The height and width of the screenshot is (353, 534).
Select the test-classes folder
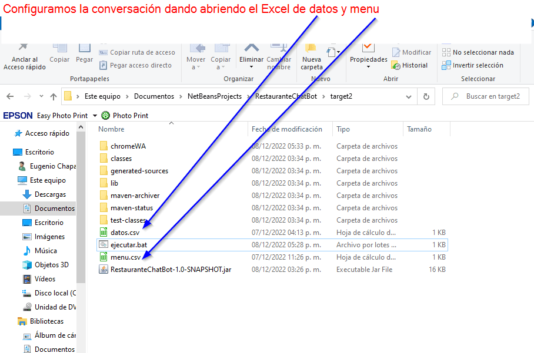pos(128,220)
